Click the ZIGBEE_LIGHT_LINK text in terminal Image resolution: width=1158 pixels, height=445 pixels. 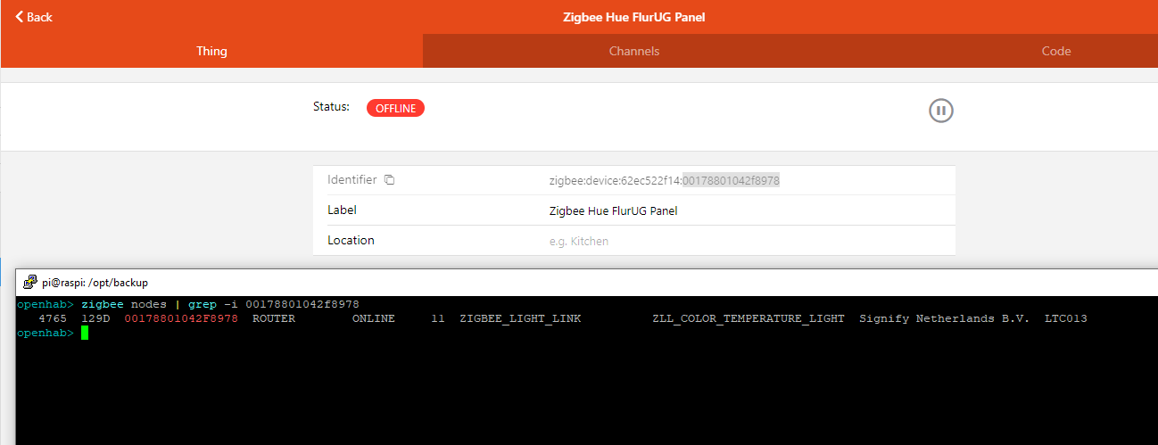pos(520,318)
